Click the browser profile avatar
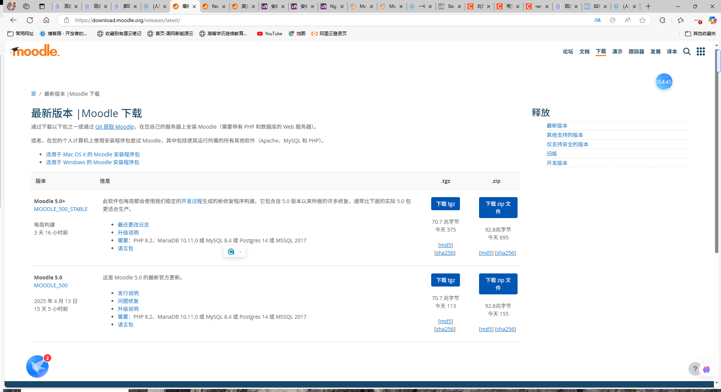Image resolution: width=721 pixels, height=392 pixels. pyautogui.click(x=11, y=6)
